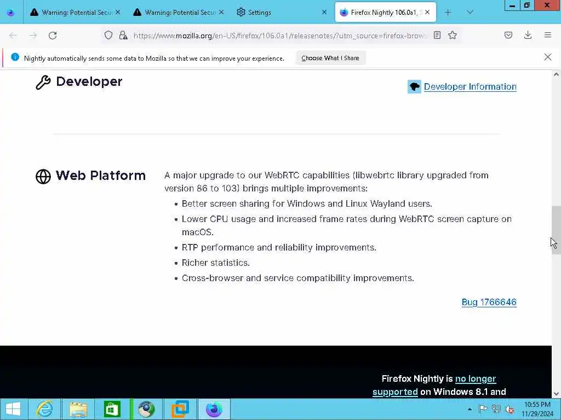Click the Firefox View pinned icon

coord(11,13)
